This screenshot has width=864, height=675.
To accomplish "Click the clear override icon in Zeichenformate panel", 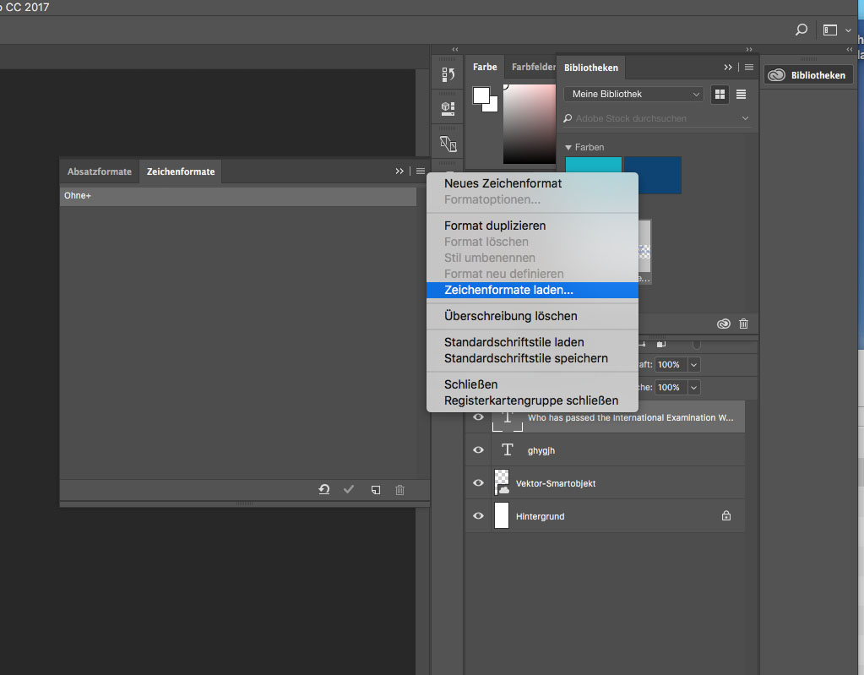I will point(324,490).
